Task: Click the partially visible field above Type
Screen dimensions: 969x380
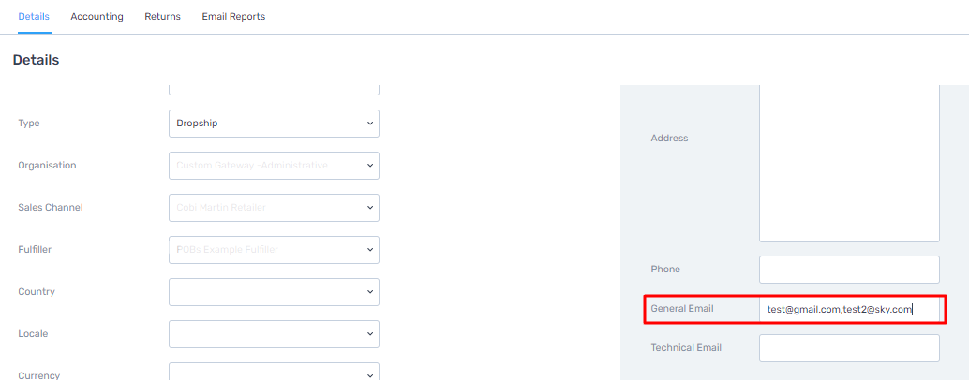Action: click(274, 90)
